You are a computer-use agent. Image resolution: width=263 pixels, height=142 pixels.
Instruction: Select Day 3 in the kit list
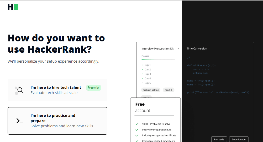(148, 74)
